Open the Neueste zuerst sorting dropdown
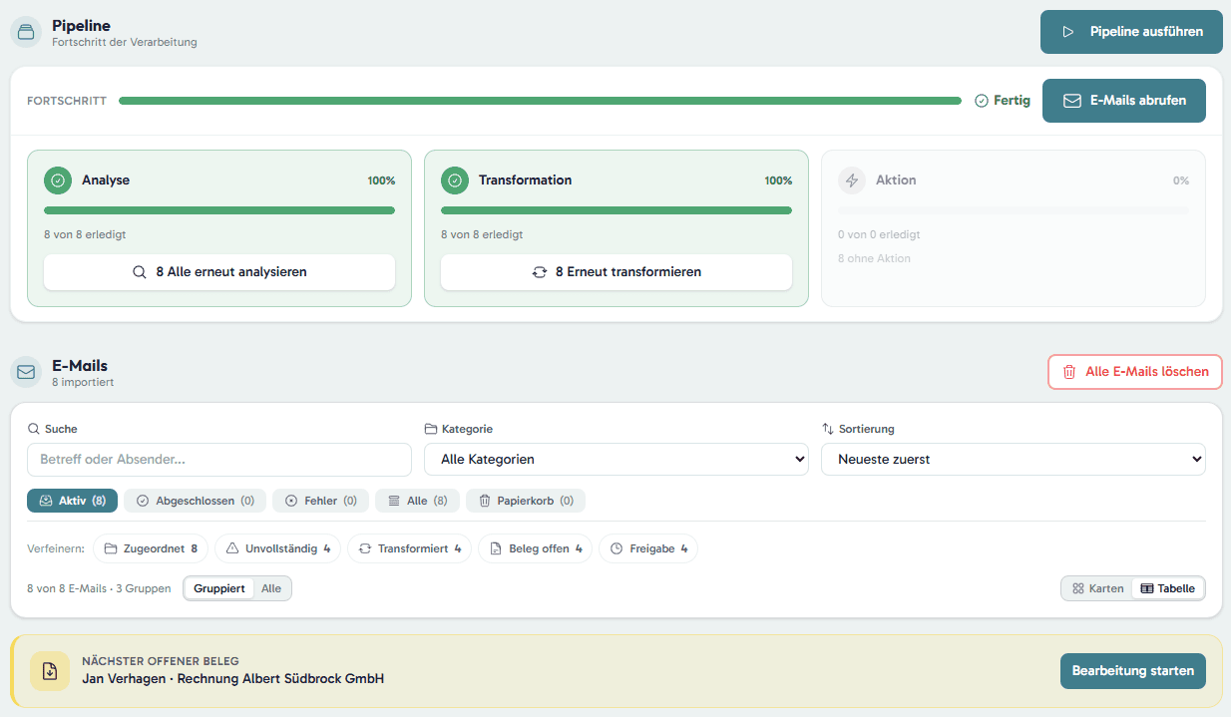This screenshot has height=717, width=1231. 1014,460
